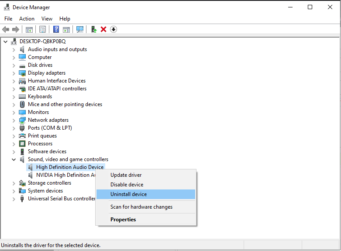This screenshot has width=341, height=251.
Task: Collapse Sound, video and game controllers
Action: click(x=14, y=159)
